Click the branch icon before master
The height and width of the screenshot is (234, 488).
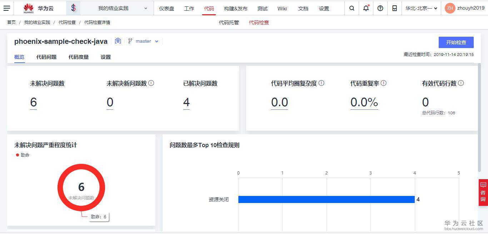(130, 41)
